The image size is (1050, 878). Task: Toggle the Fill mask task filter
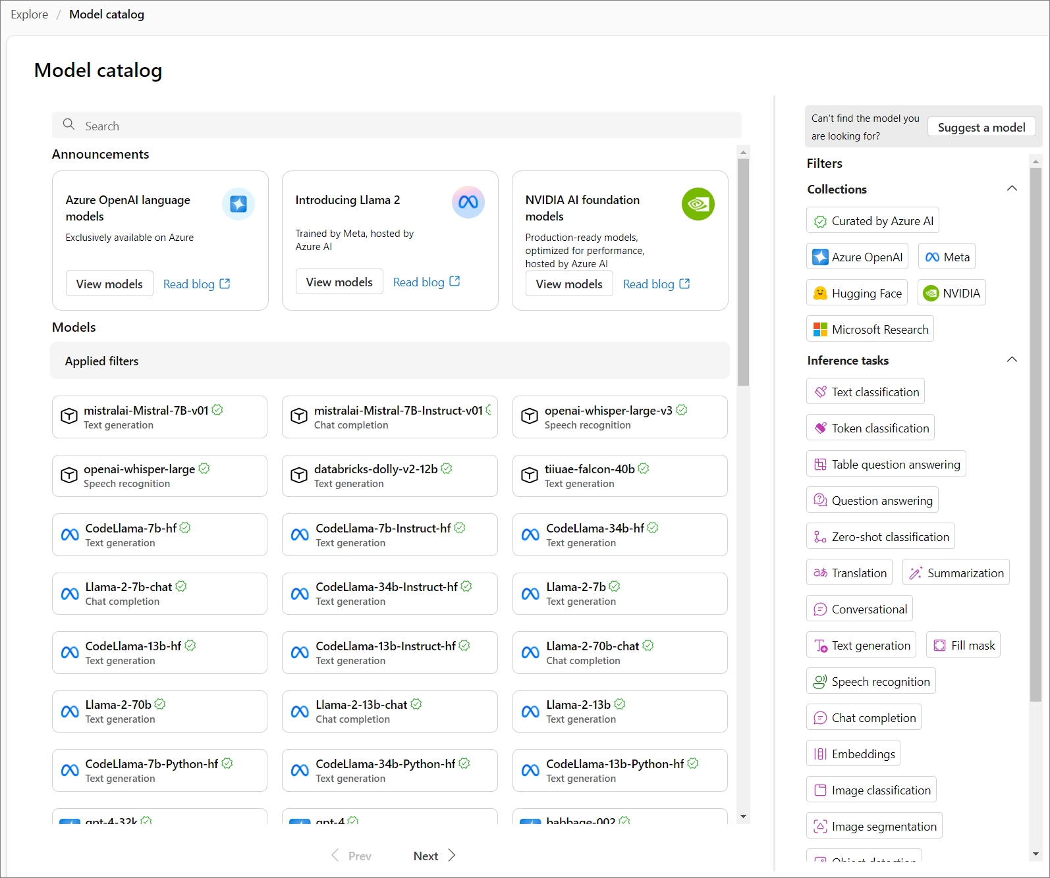click(964, 645)
